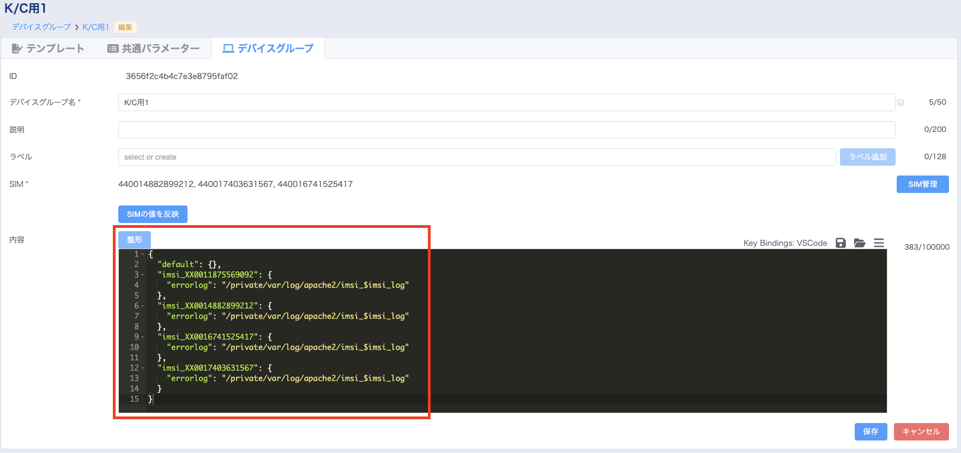Collapse the fold arrow on line 12
This screenshot has height=453, width=961.
[x=143, y=368]
